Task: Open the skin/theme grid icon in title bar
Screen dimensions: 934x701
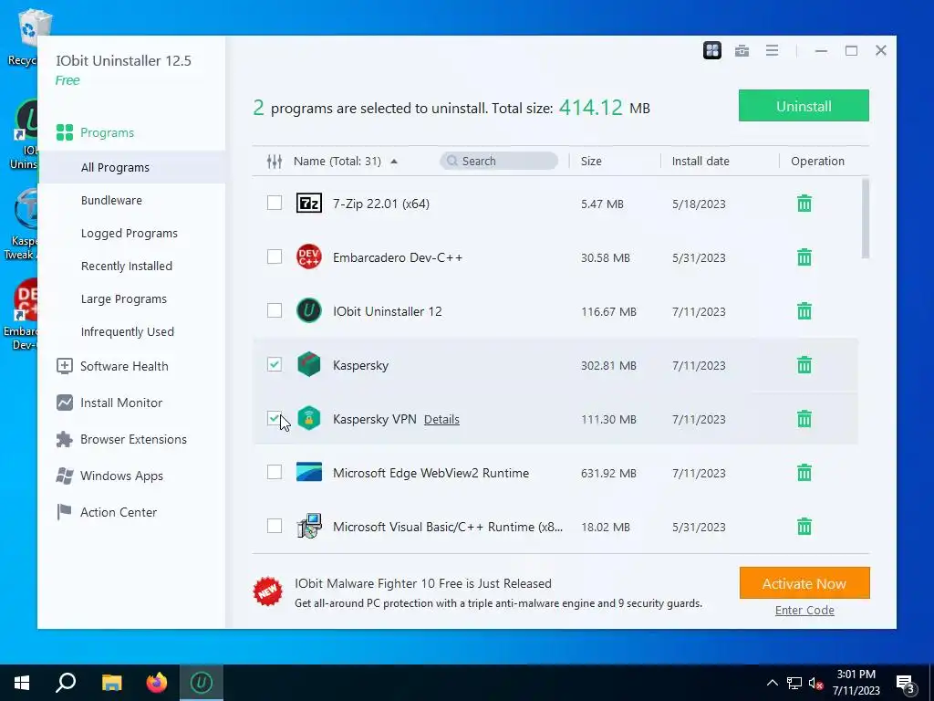Action: [x=711, y=51]
